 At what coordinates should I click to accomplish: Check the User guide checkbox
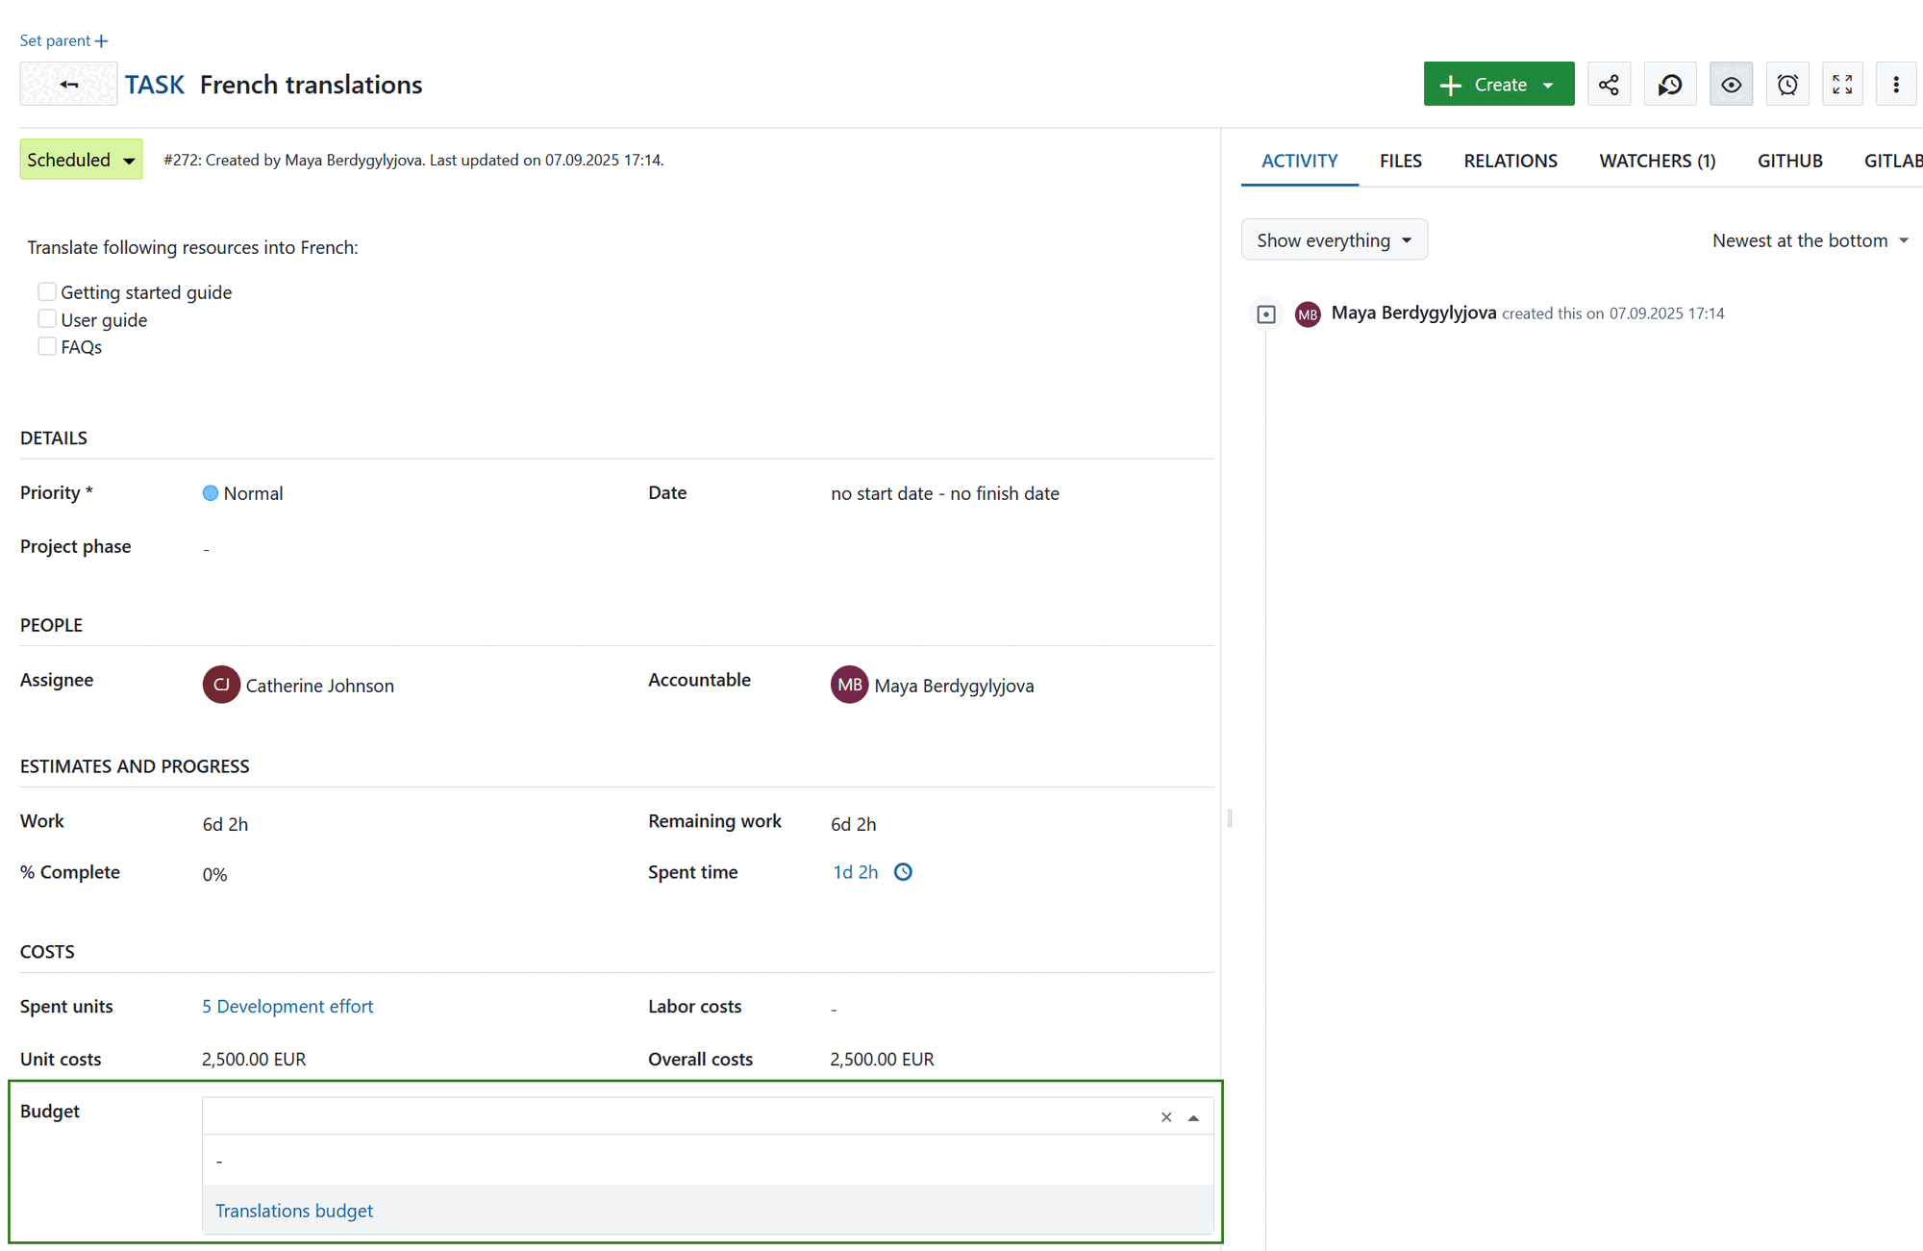46,318
